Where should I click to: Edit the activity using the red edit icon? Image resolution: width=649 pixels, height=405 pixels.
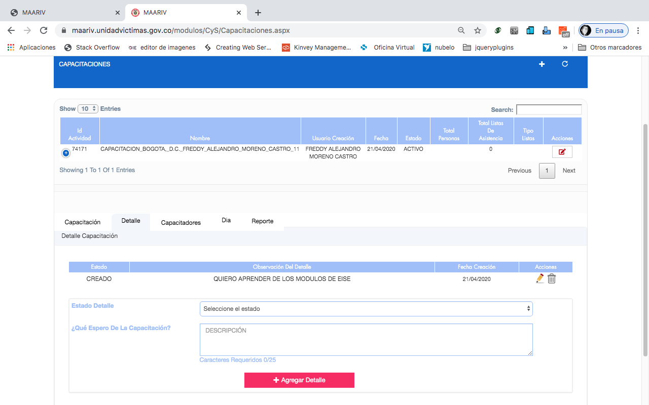[562, 152]
